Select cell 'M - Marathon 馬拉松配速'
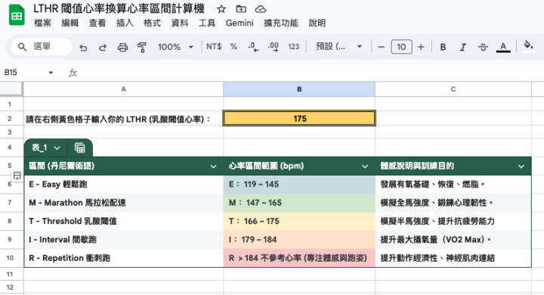 coord(124,203)
